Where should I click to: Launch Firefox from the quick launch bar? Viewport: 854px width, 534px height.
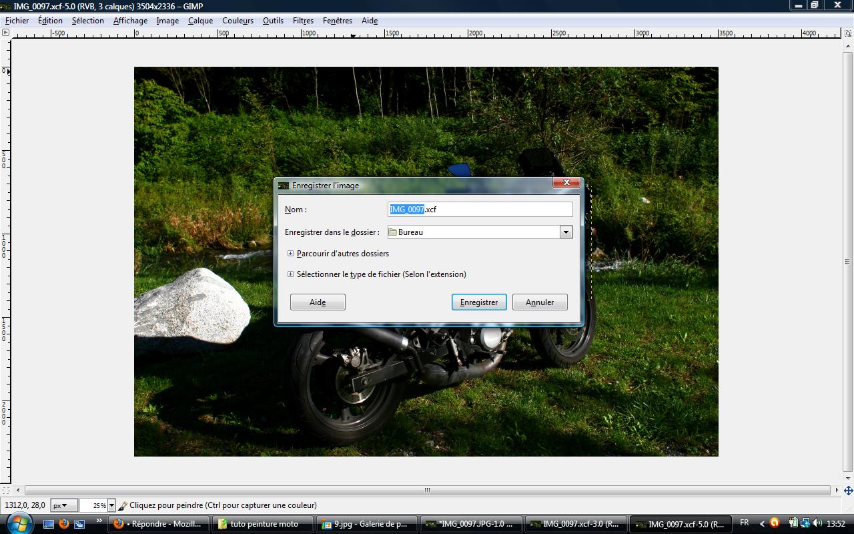click(x=64, y=524)
